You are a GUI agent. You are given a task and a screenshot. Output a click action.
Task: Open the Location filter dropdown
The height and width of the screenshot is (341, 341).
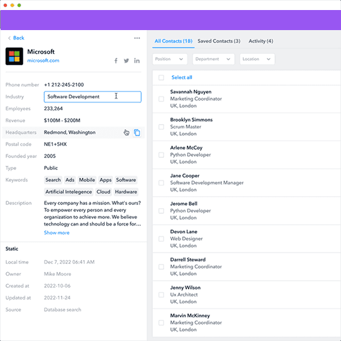(x=257, y=59)
